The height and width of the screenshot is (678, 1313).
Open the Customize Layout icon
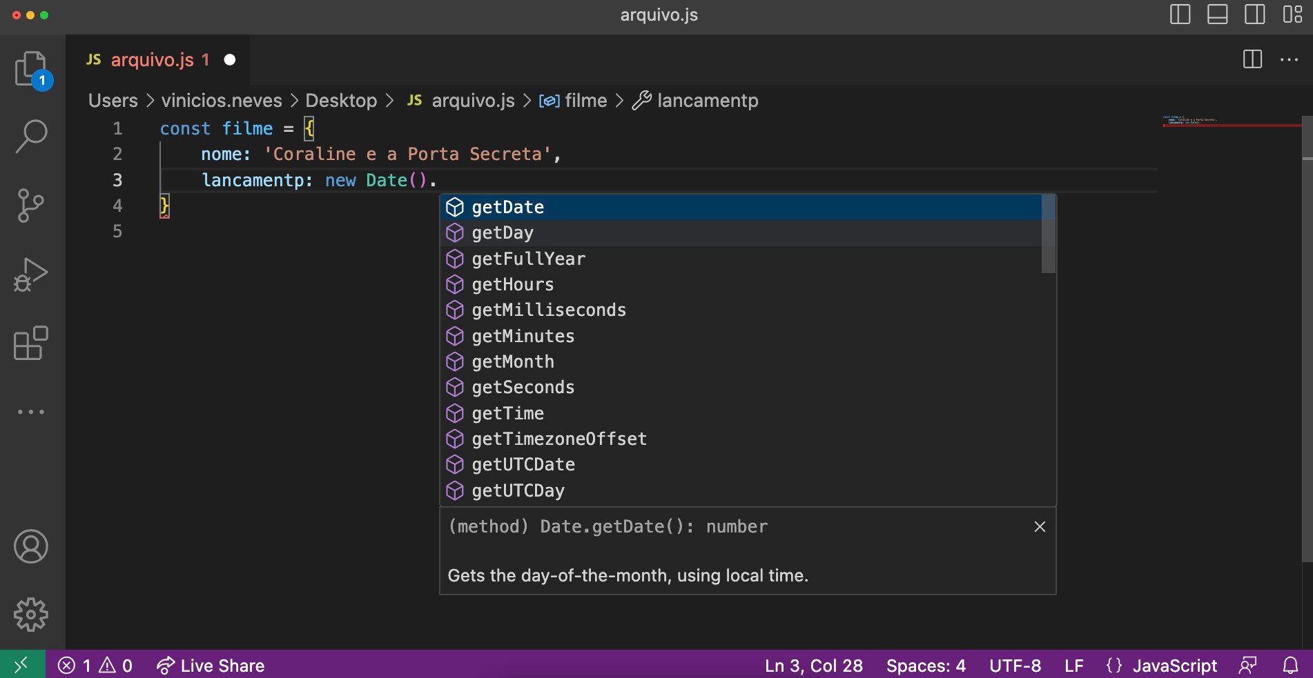point(1292,14)
